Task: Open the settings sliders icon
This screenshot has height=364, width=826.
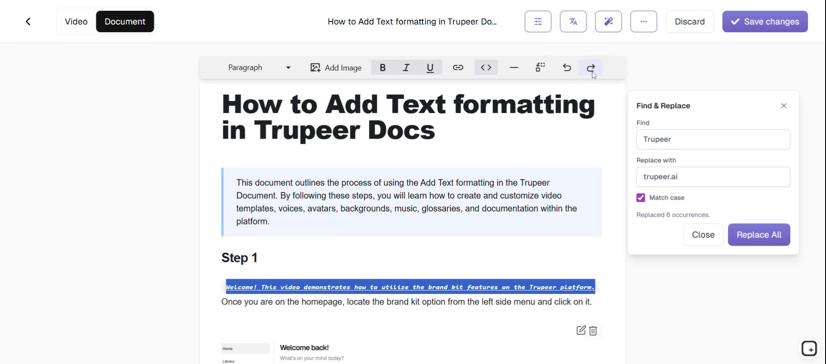Action: tap(538, 22)
